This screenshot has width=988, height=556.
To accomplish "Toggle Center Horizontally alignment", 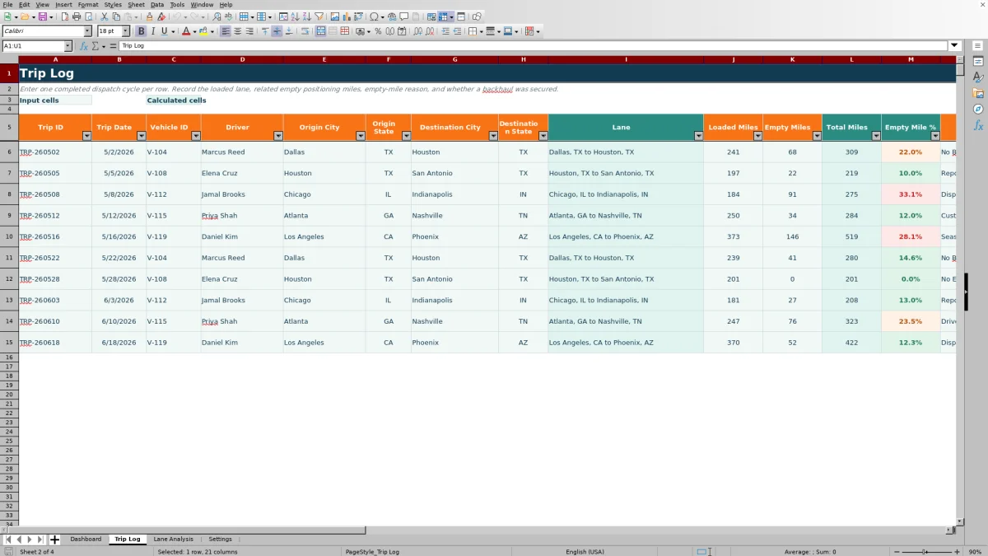I will [x=237, y=31].
